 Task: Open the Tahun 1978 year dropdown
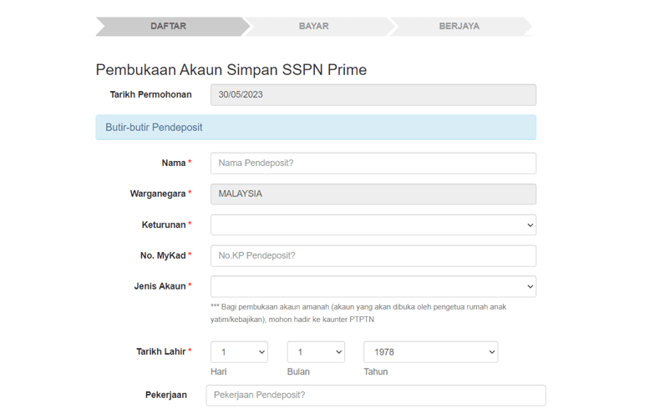(431, 352)
